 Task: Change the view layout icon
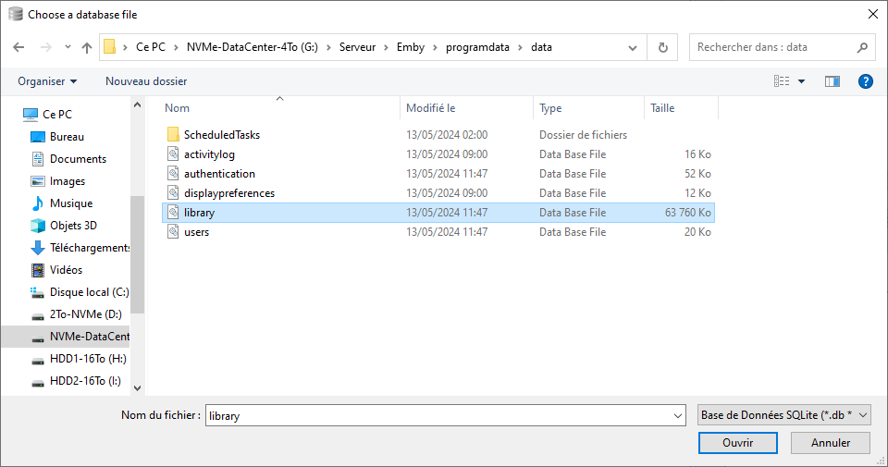click(x=782, y=81)
